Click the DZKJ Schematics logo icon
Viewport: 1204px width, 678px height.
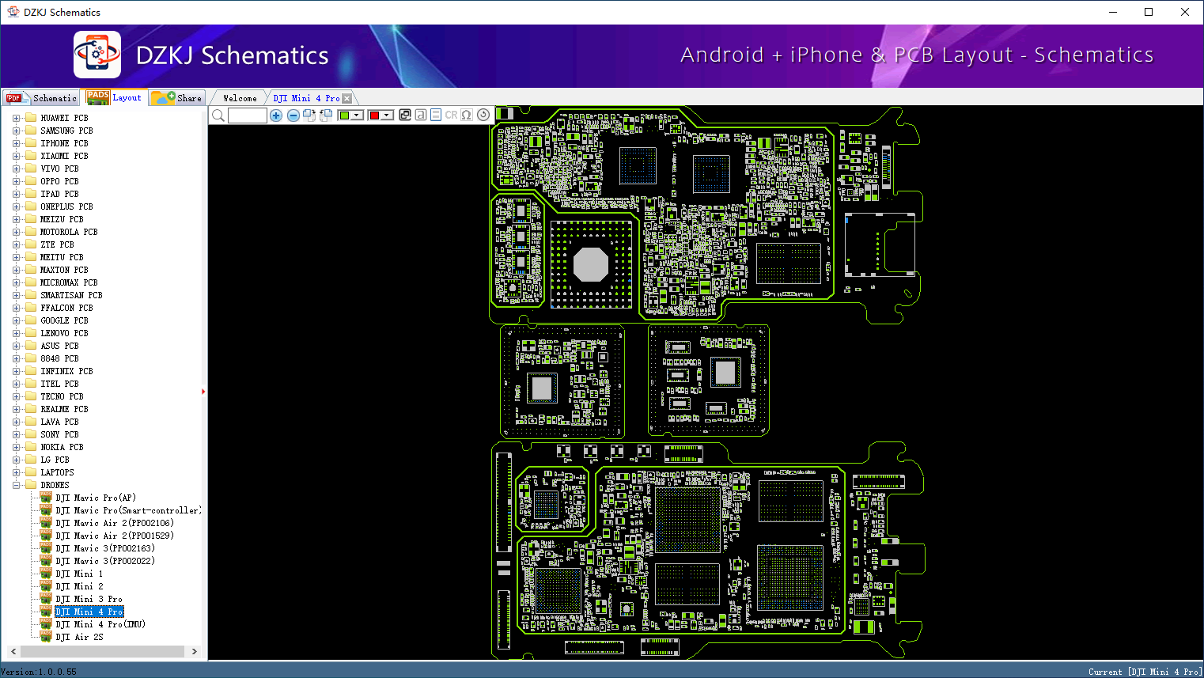pyautogui.click(x=97, y=55)
